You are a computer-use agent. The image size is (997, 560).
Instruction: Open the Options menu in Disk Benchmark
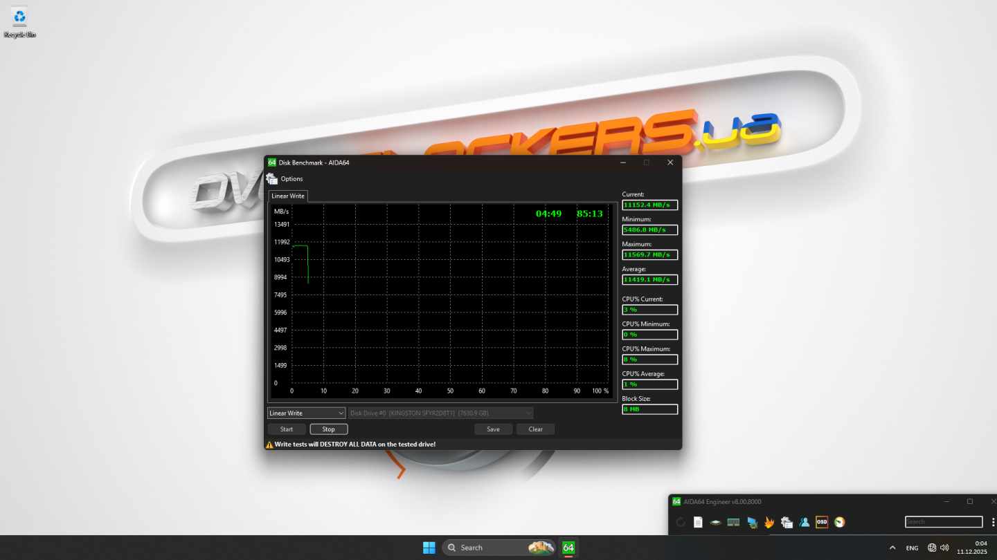tap(285, 179)
